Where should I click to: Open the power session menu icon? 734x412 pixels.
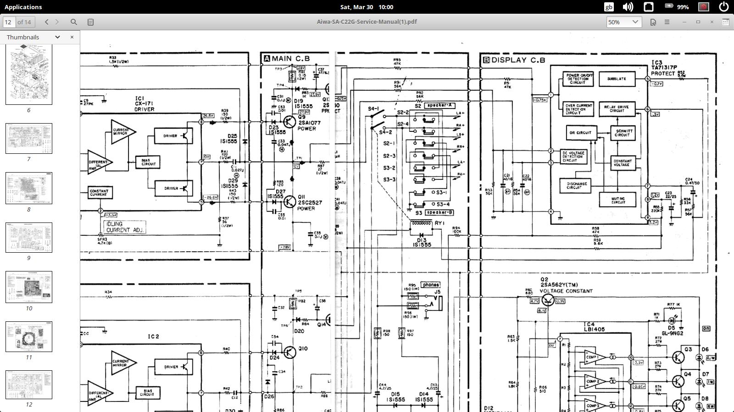tap(724, 7)
